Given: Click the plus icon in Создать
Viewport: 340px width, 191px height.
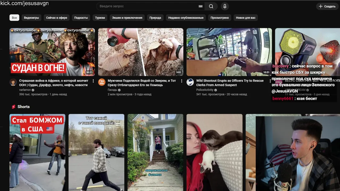Looking at the screenshot, I should click(321, 6).
